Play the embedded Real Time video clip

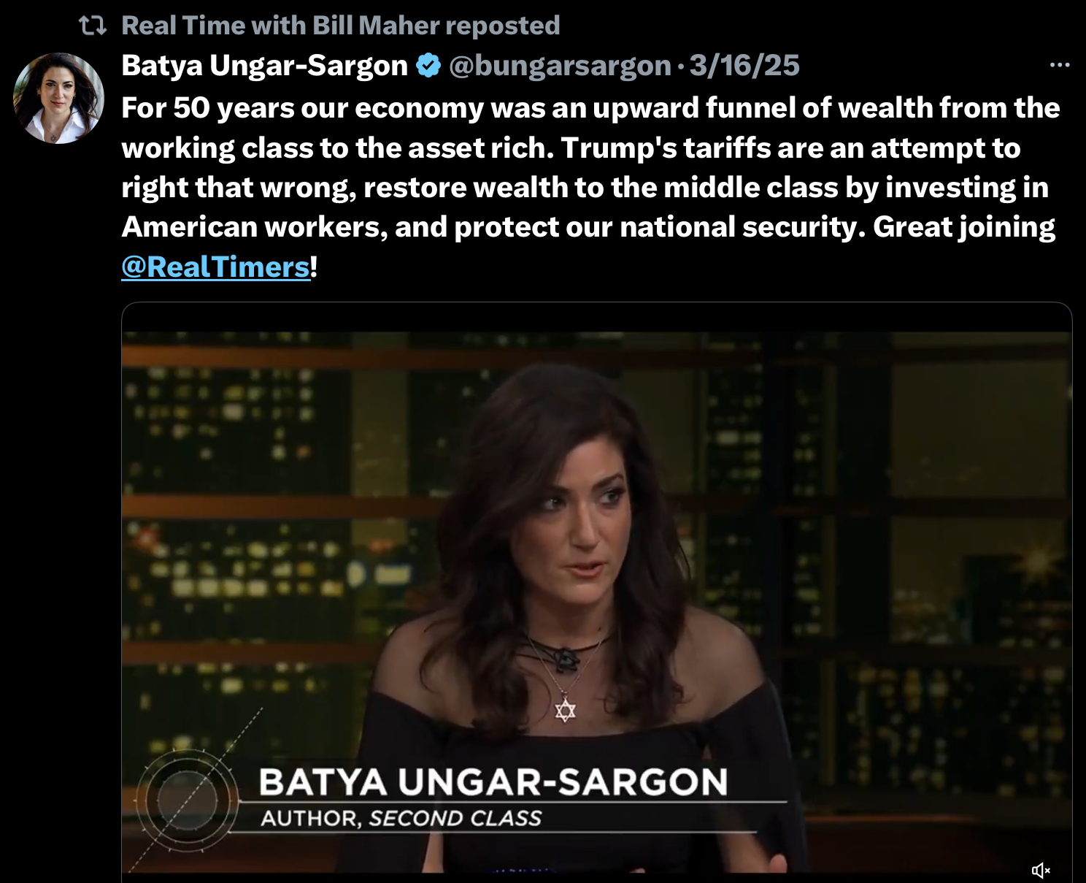coord(596,592)
